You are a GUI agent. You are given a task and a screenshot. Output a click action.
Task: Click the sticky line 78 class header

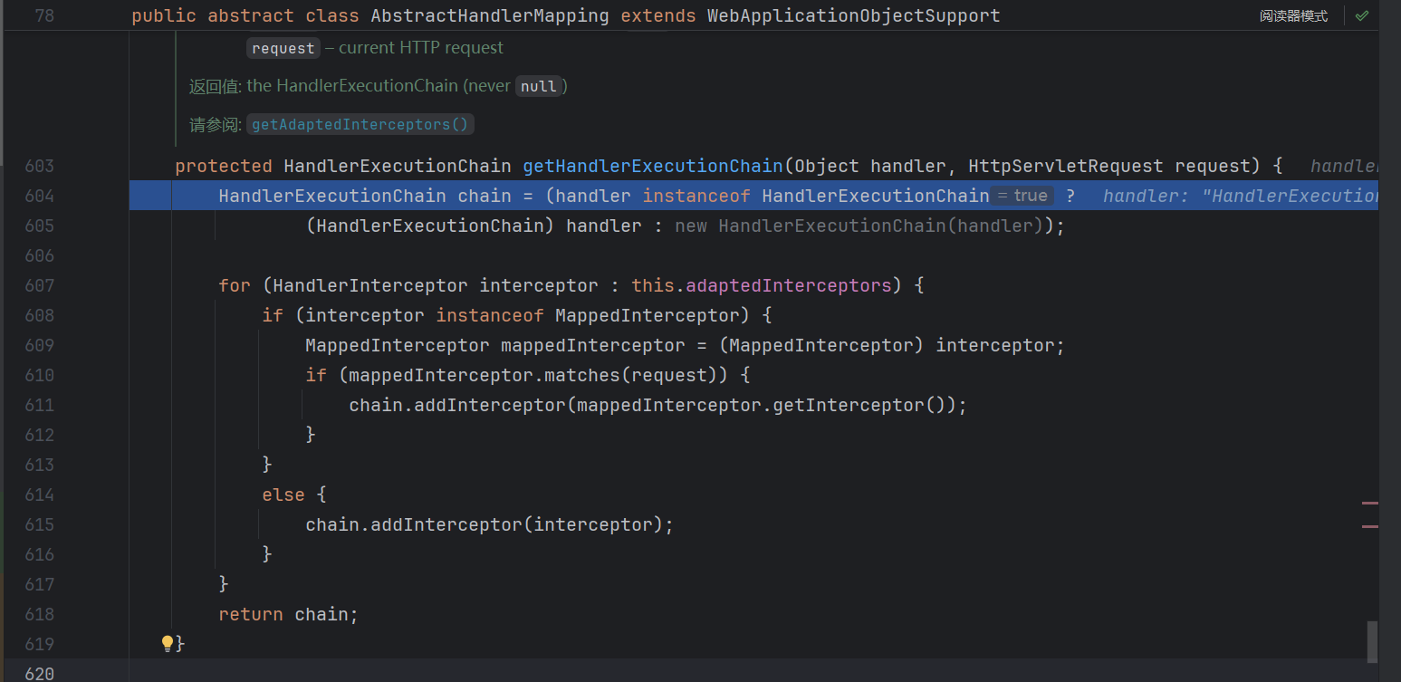coord(566,16)
